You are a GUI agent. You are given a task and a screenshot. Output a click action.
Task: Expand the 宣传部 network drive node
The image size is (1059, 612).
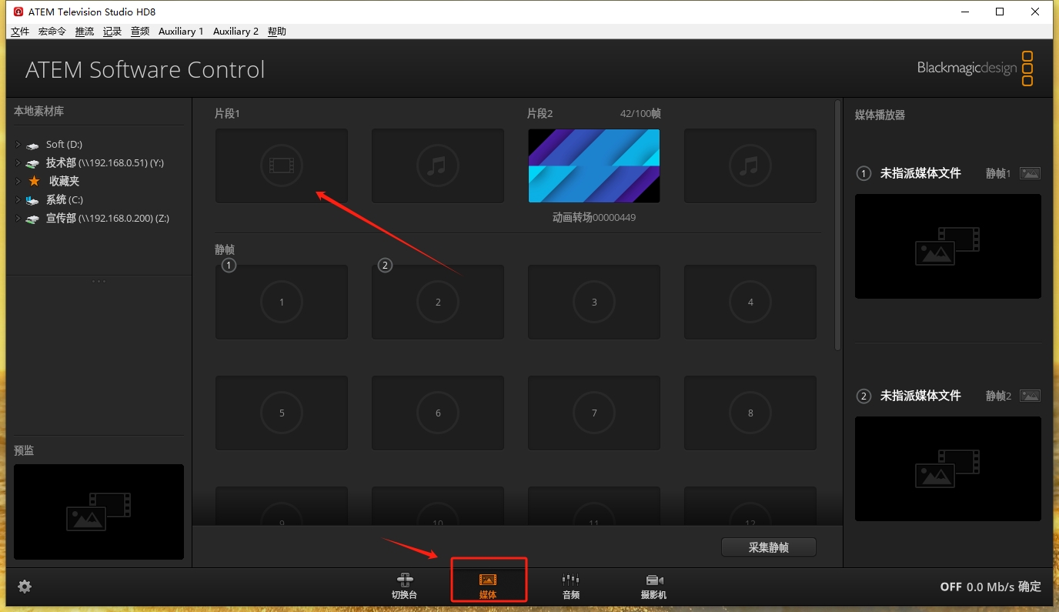pyautogui.click(x=18, y=218)
